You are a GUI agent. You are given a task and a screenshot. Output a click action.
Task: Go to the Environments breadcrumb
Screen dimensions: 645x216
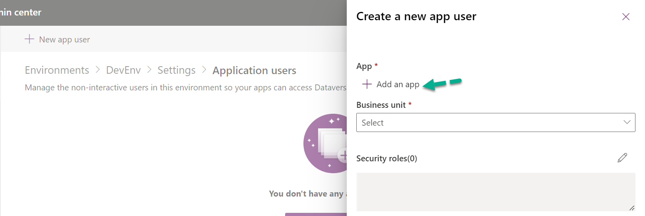click(x=57, y=70)
